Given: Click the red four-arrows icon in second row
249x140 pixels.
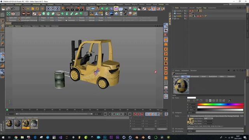Looking at the screenshot, I should [x=13, y=14].
